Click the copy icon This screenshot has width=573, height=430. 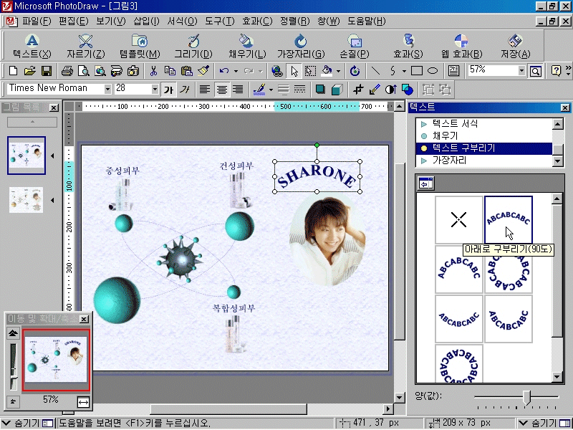pos(170,70)
